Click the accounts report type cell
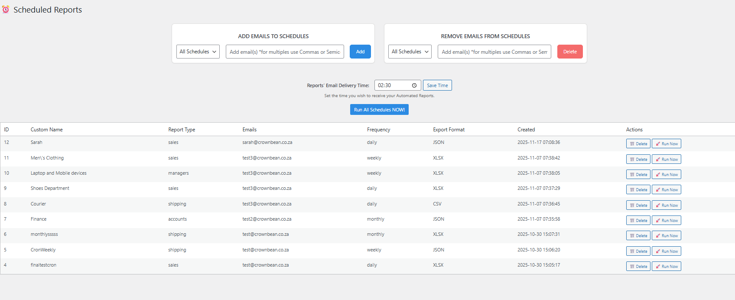This screenshot has height=300, width=735. click(178, 219)
